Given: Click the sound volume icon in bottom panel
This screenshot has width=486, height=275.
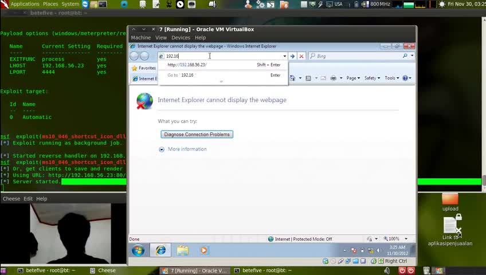Looking at the screenshot, I should 387,270.
